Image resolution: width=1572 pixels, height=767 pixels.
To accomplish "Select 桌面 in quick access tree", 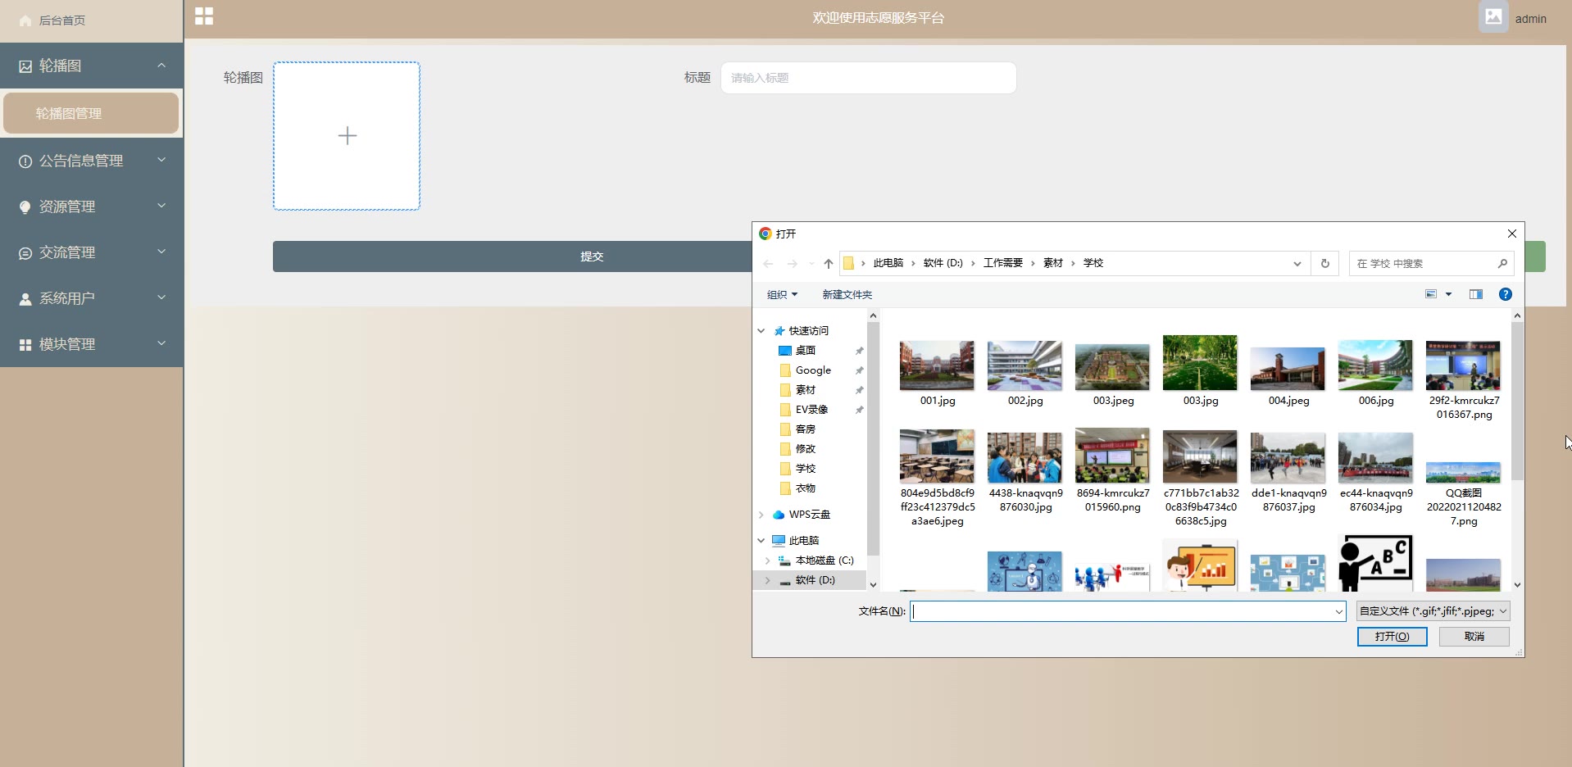I will tap(805, 351).
